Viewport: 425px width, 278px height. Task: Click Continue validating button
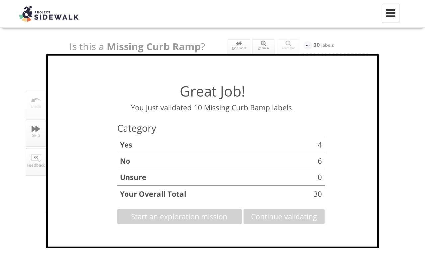[284, 217]
